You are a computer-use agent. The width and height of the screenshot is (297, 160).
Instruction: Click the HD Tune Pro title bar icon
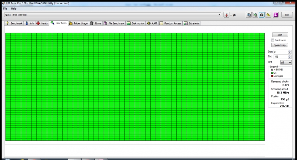point(3,3)
